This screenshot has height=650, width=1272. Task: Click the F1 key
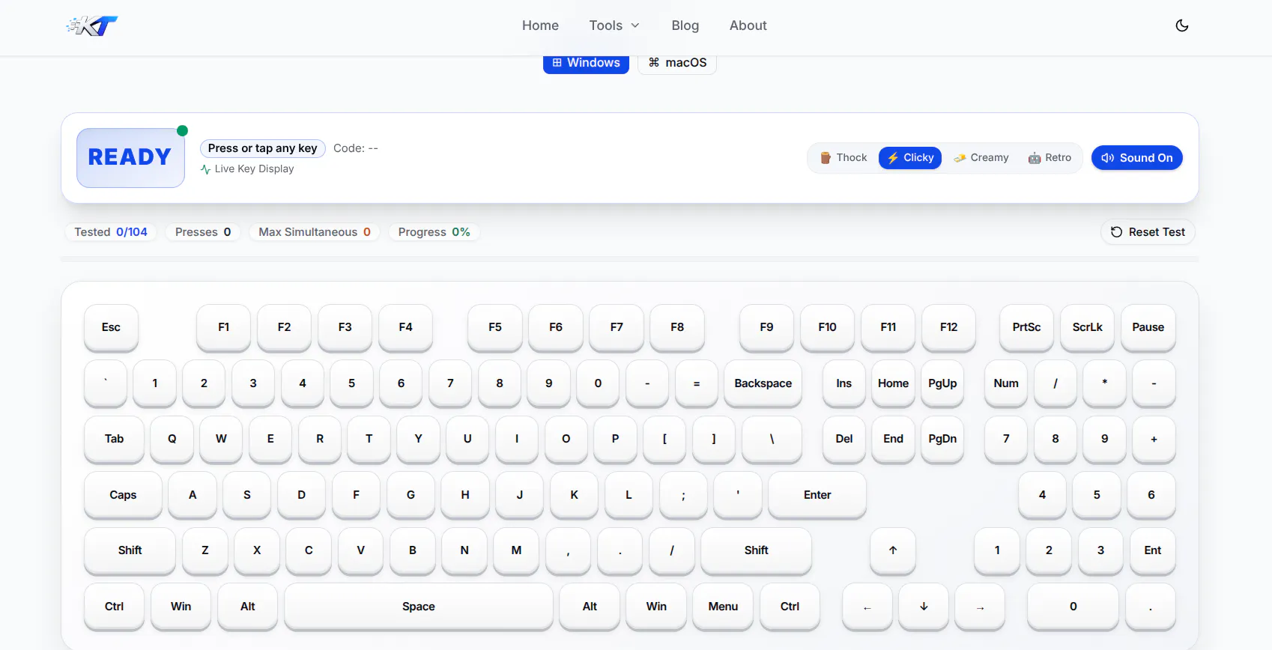coord(223,327)
